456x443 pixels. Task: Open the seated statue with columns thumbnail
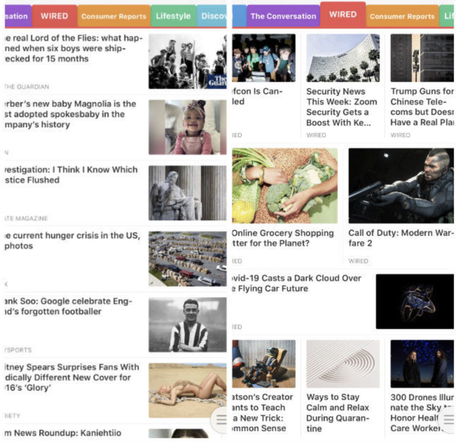(187, 193)
